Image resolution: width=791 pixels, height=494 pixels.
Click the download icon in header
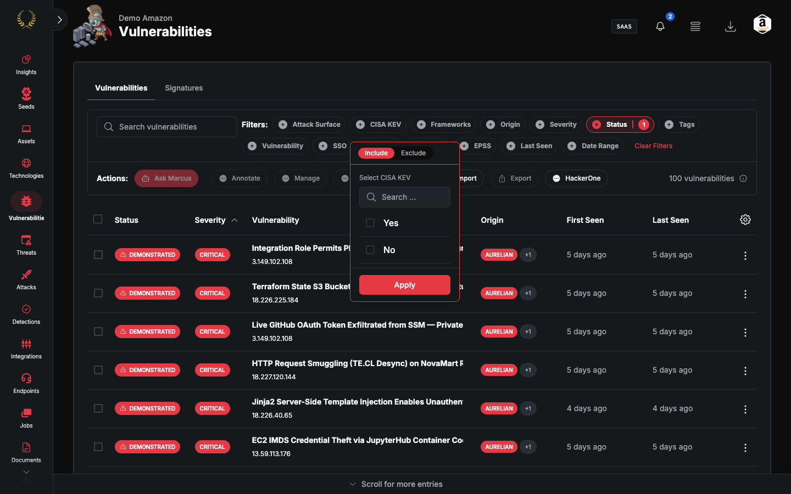tap(730, 26)
